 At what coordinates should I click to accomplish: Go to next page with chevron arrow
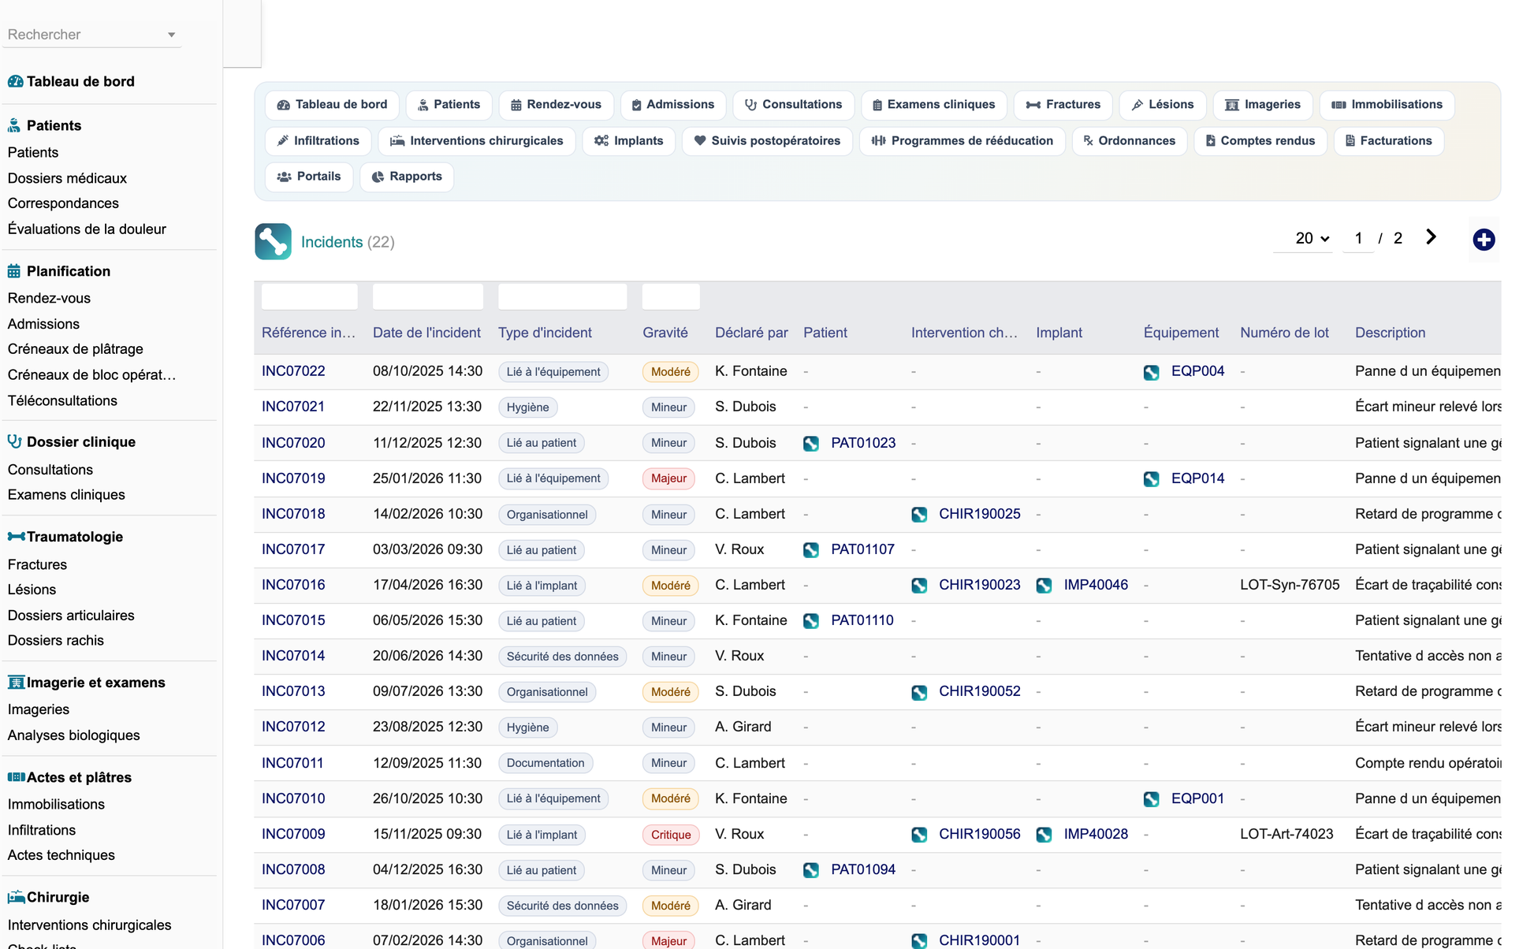[x=1431, y=237]
